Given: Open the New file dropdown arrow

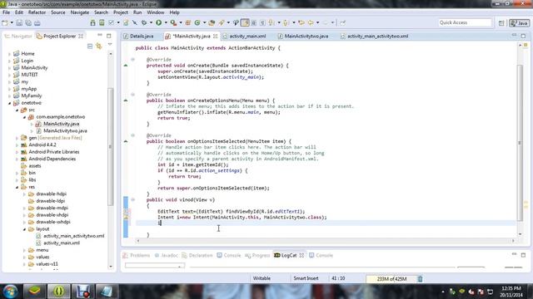Looking at the screenshot, I should (x=12, y=22).
